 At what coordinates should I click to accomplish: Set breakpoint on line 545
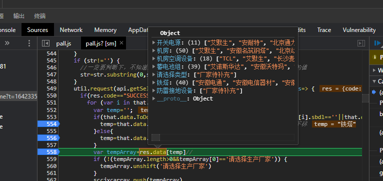point(51,60)
